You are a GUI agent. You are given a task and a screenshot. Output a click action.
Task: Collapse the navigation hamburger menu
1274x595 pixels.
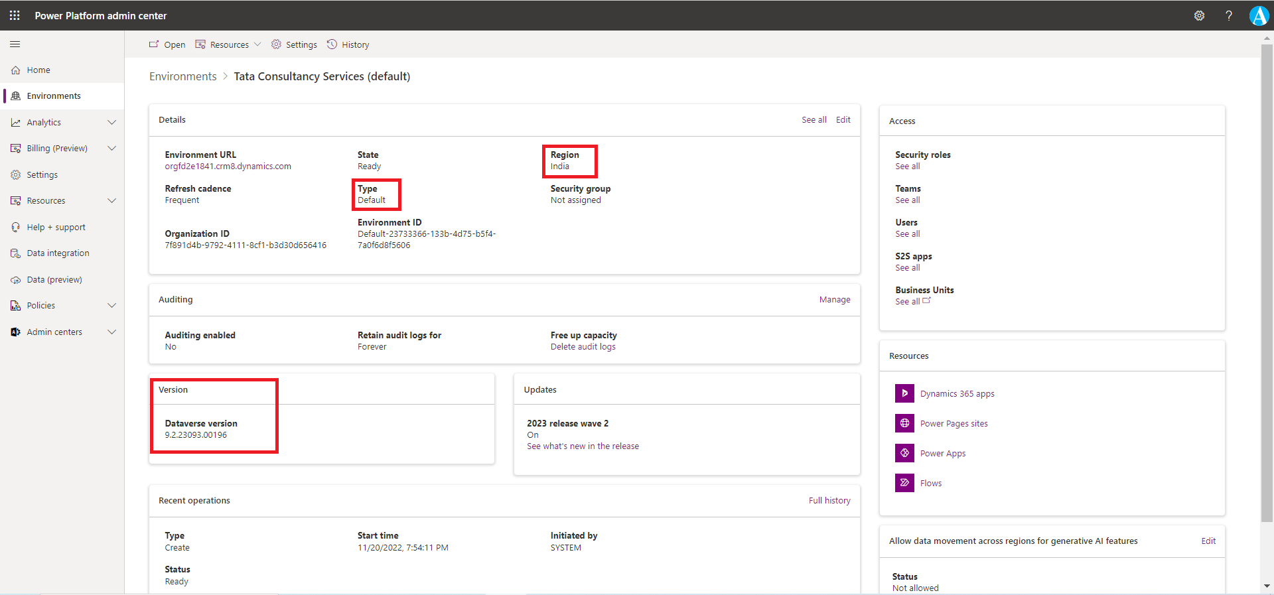15,44
